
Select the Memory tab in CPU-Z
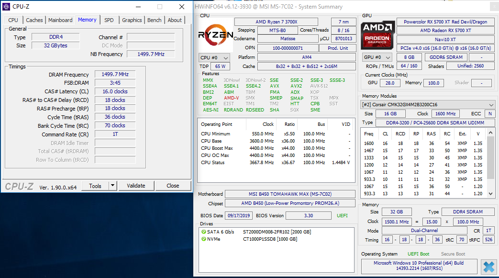point(87,20)
